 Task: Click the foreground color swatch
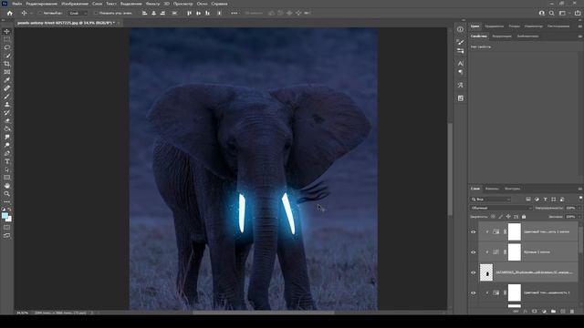[5, 215]
